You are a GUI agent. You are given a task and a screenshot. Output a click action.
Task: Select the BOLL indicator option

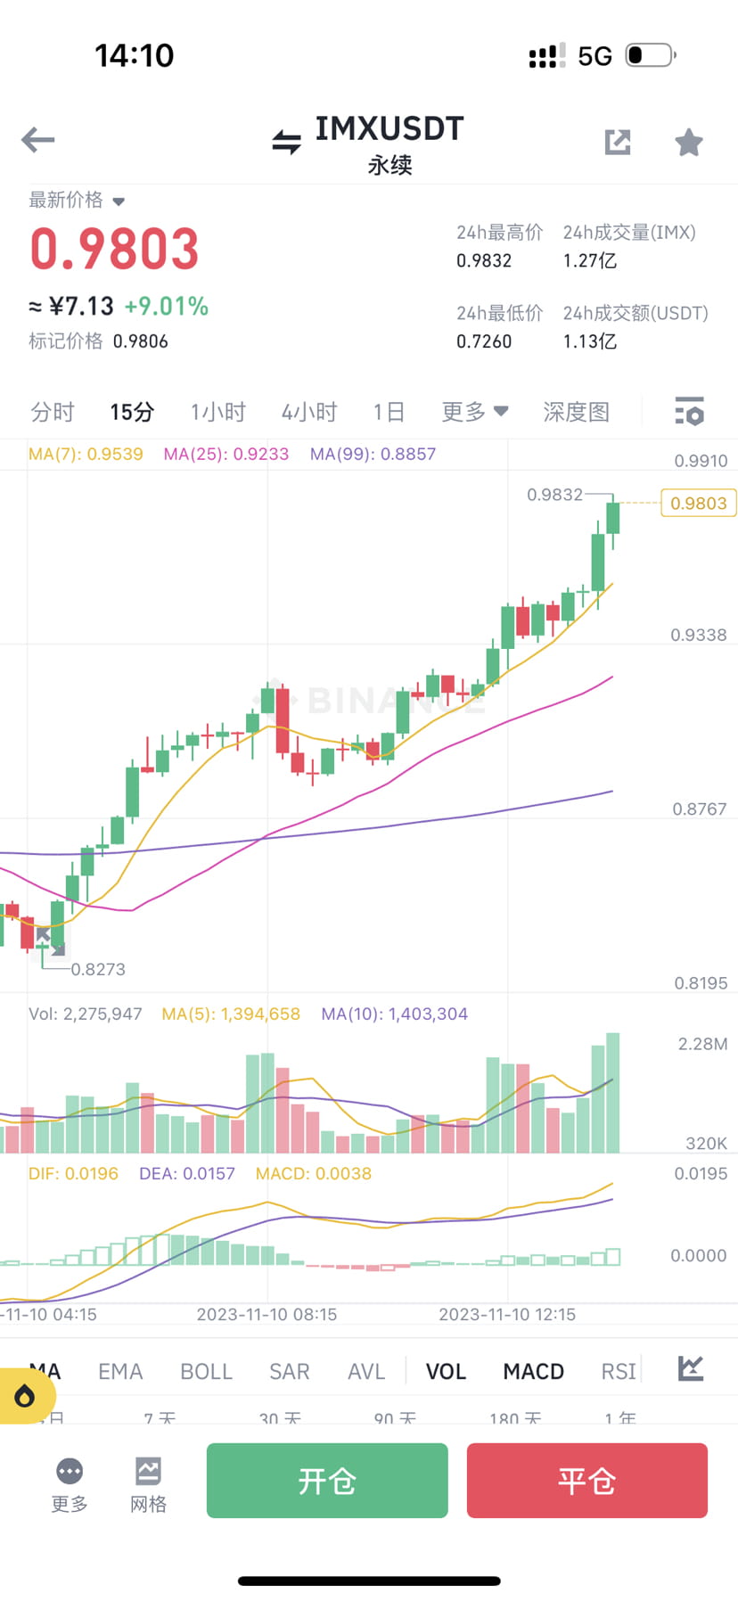[x=206, y=1371]
